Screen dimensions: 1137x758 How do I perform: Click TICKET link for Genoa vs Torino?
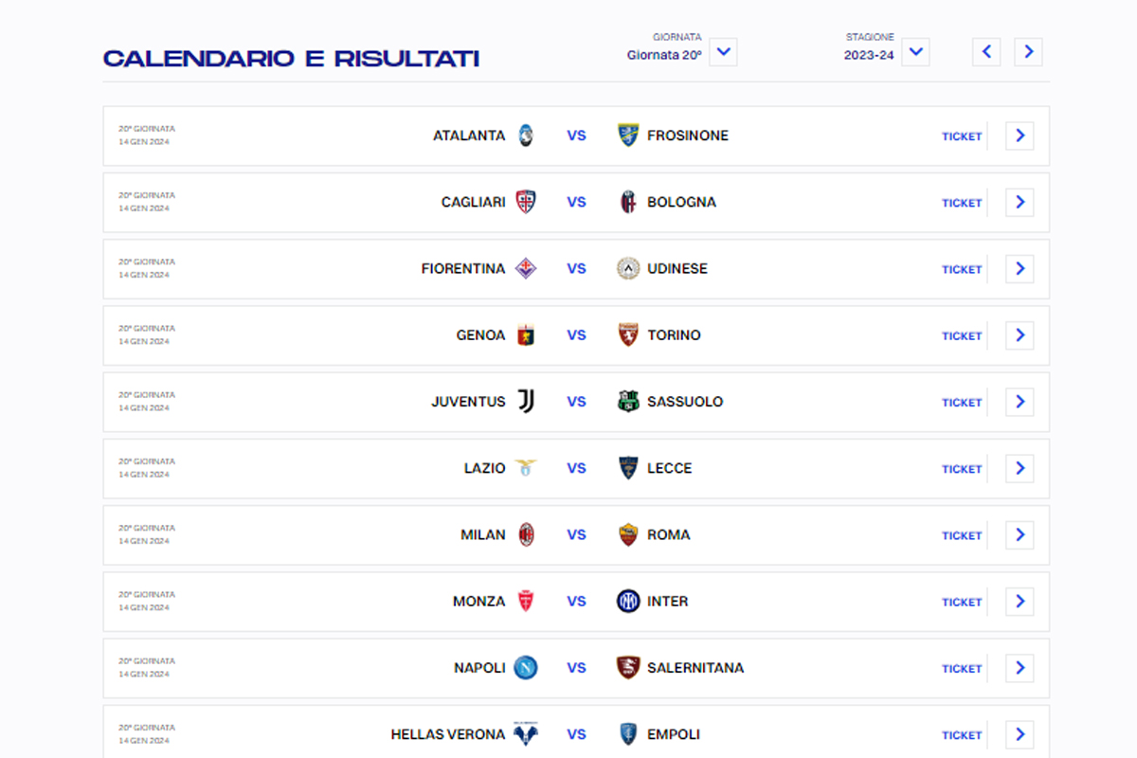tap(962, 336)
